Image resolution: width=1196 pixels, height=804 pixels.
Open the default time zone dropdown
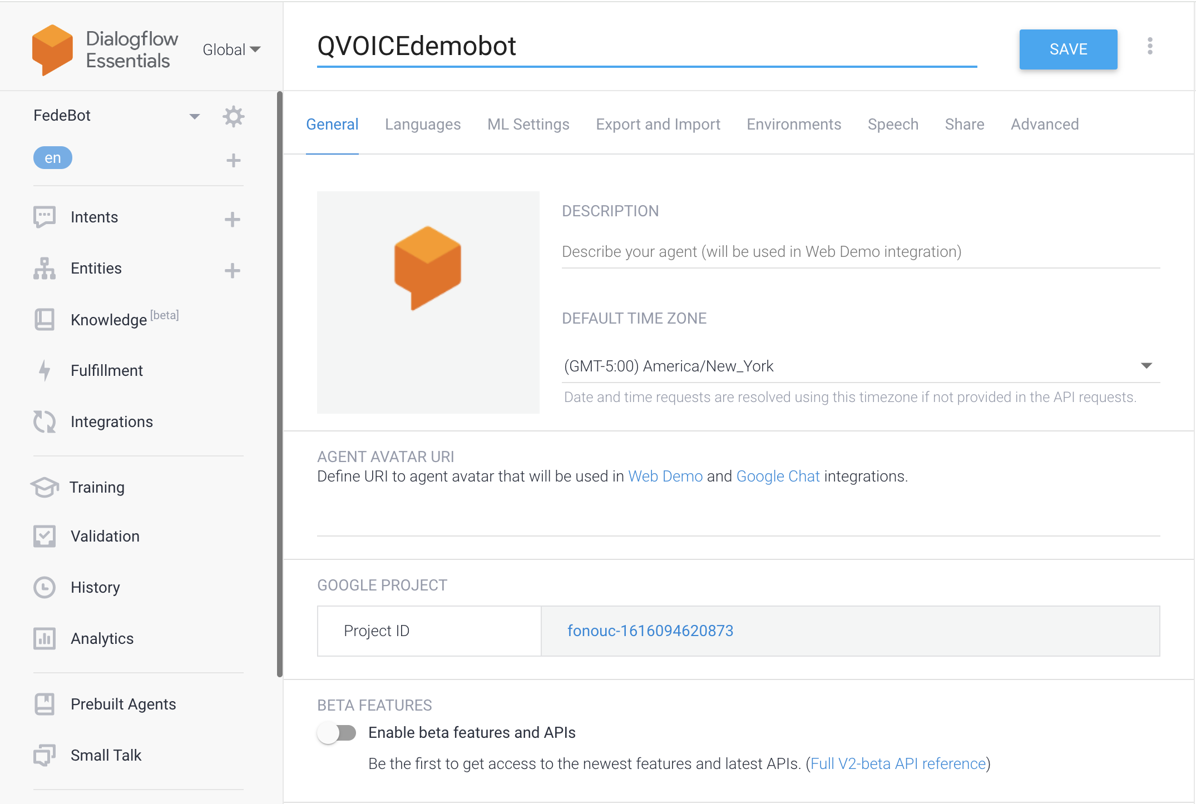861,366
